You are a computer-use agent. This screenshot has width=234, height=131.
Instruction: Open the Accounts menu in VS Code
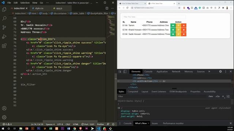pos(4,108)
